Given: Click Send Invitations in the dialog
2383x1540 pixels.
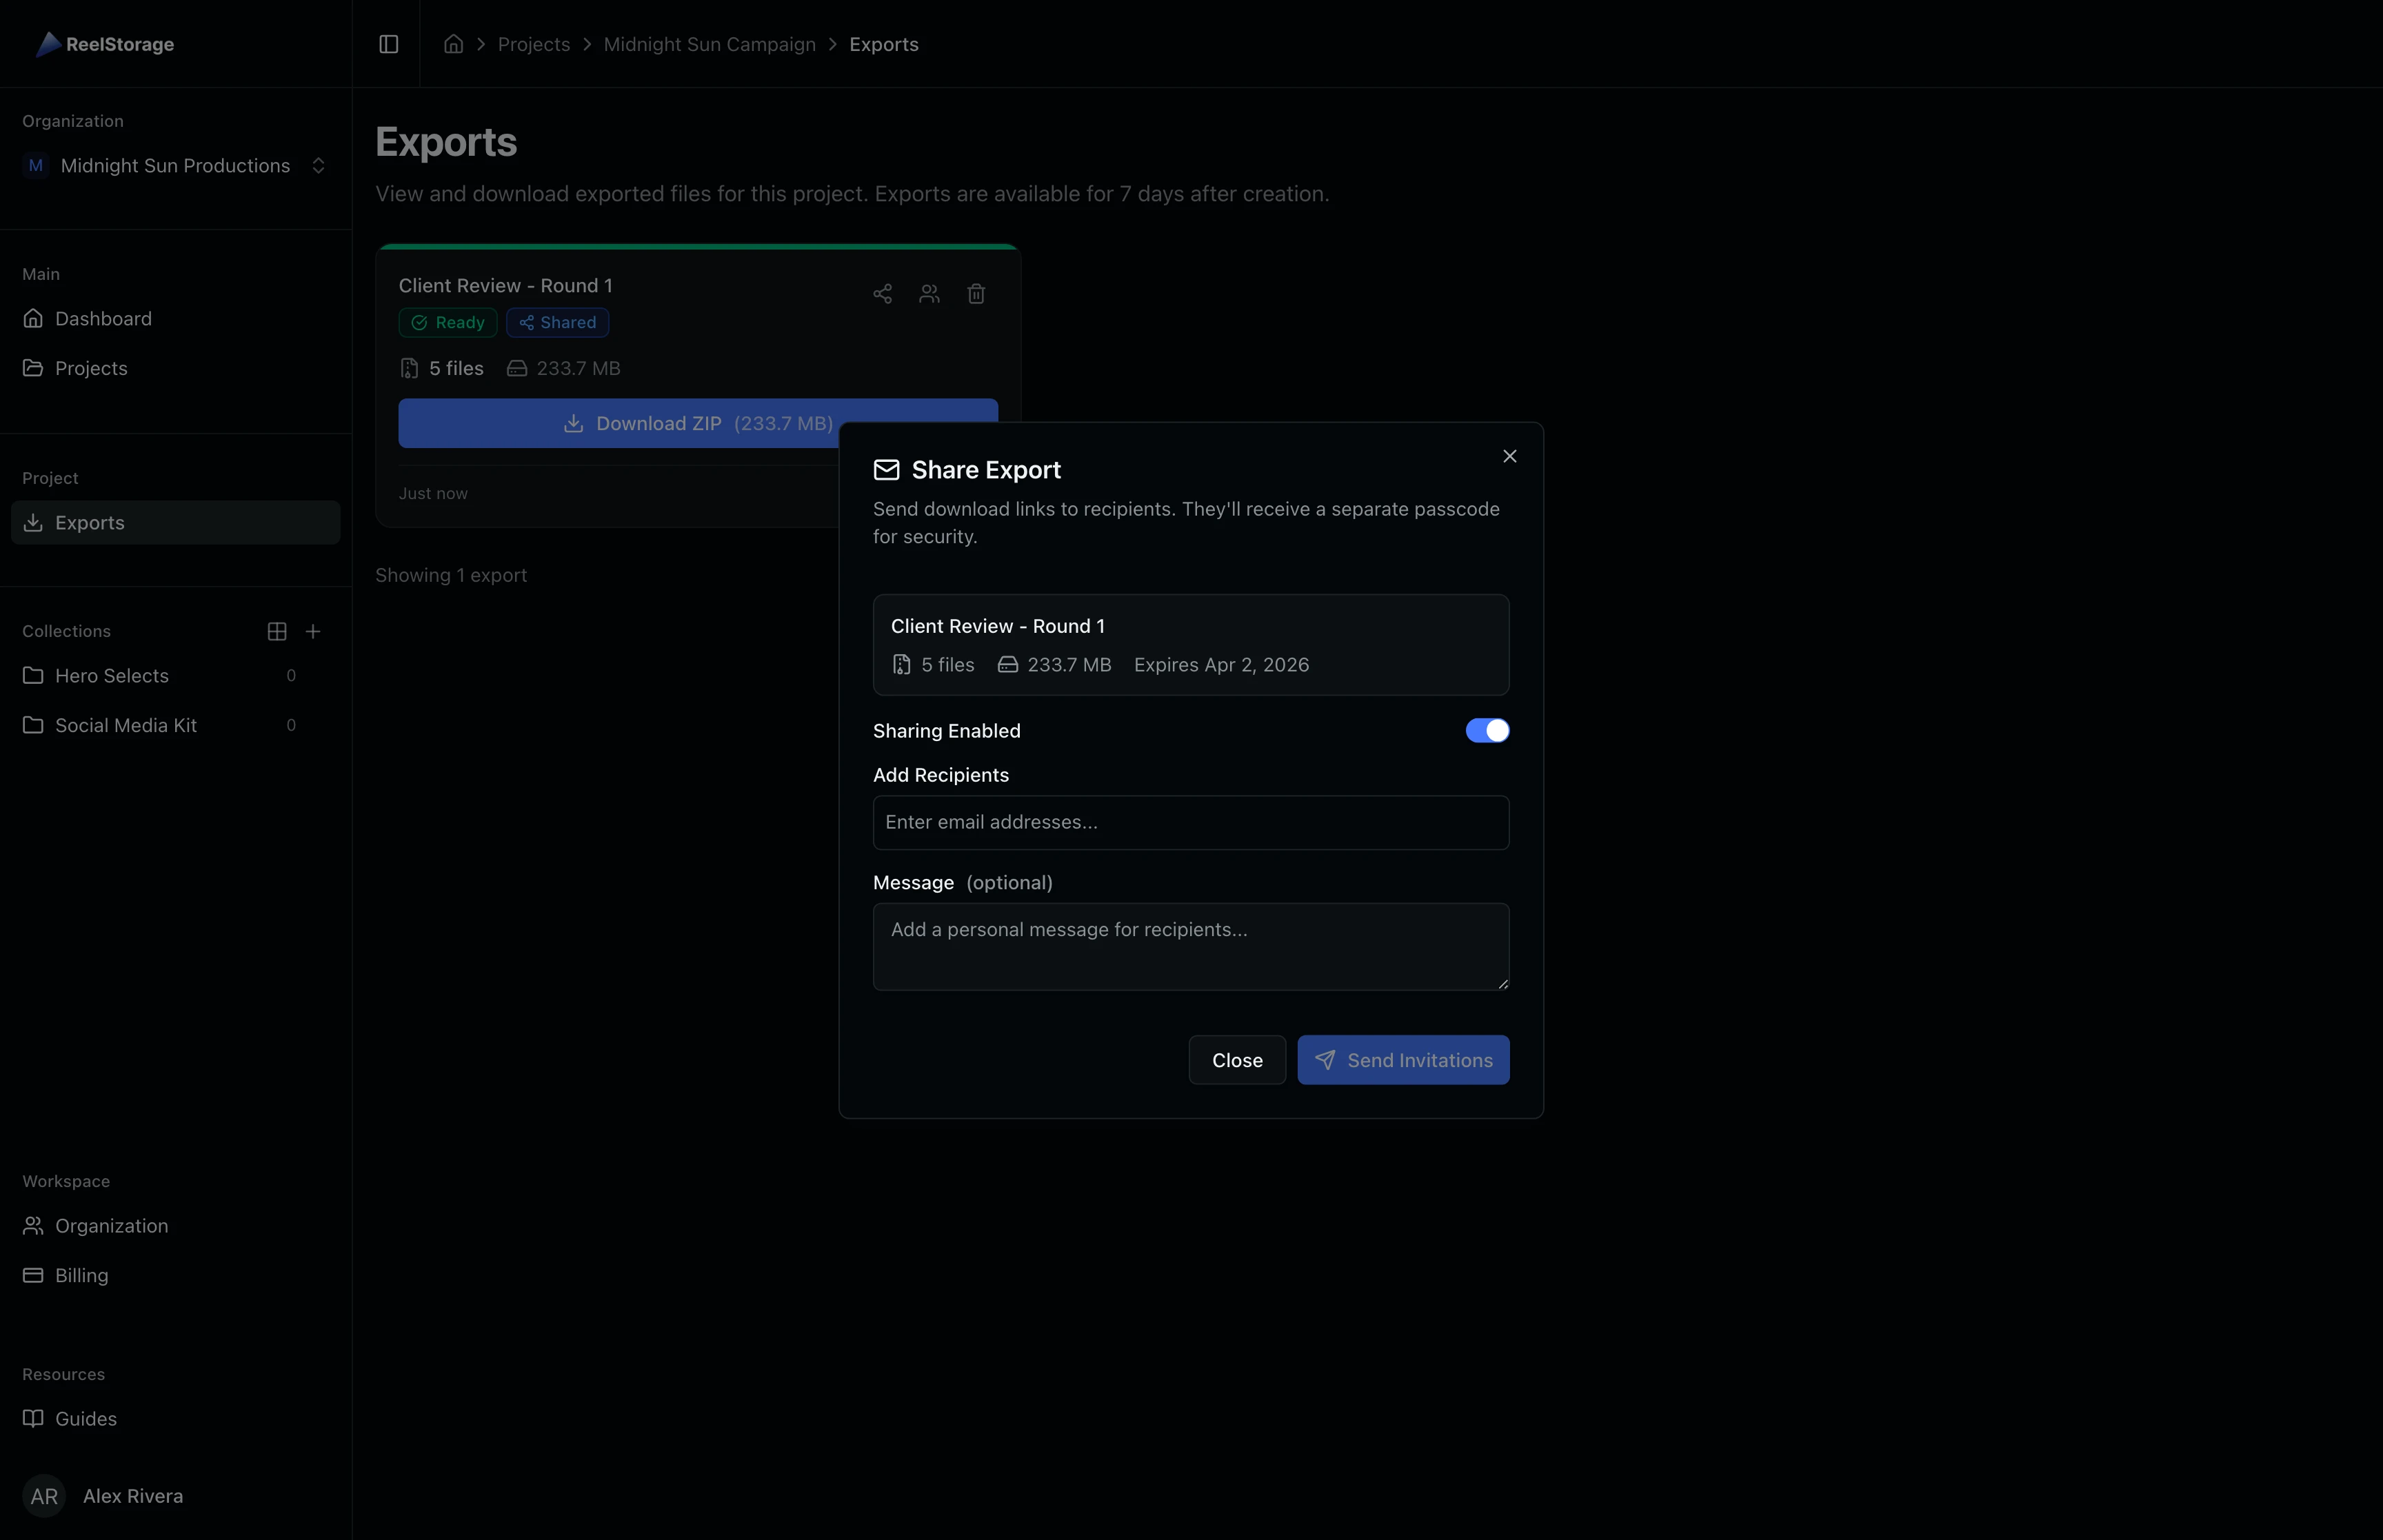Looking at the screenshot, I should tap(1402, 1059).
